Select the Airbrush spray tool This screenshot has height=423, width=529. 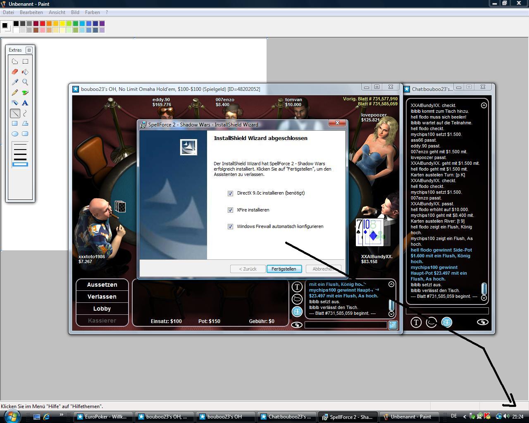(15, 103)
